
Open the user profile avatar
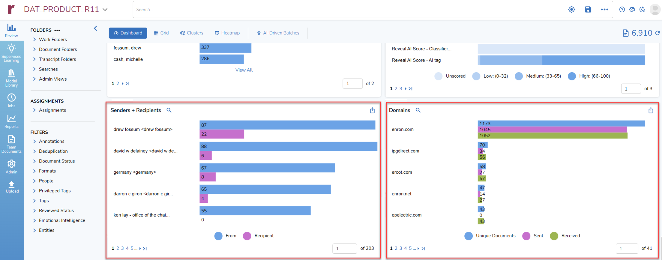(x=655, y=9)
